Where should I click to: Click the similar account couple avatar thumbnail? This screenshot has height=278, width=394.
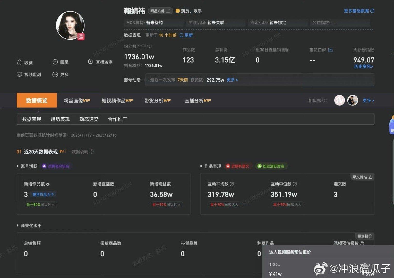(x=353, y=100)
